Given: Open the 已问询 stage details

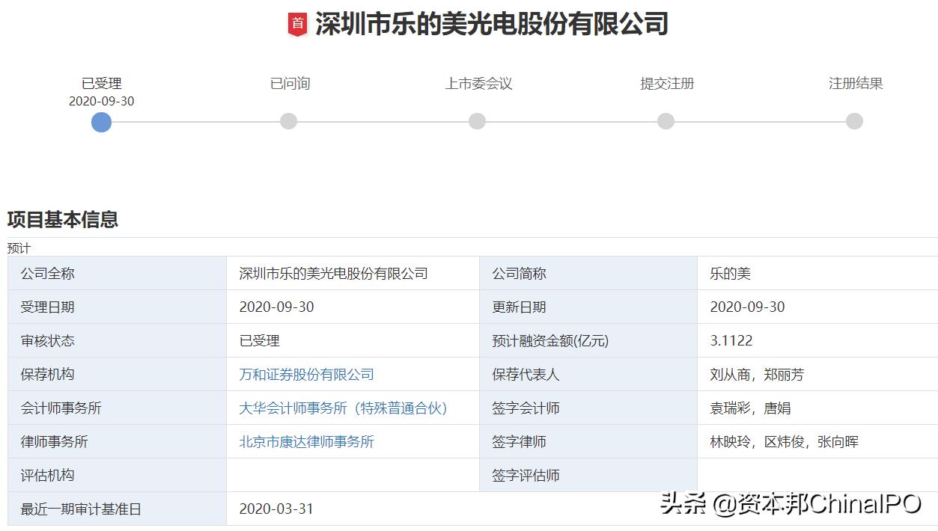Looking at the screenshot, I should tap(289, 84).
